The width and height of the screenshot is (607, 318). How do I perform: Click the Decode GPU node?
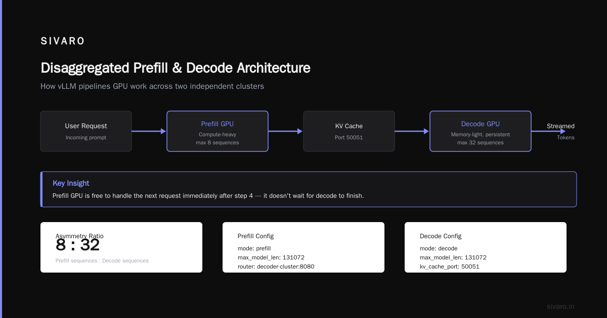point(481,131)
